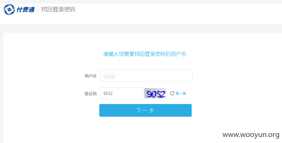Click the digit 9 in captcha picture
282x143 pixels.
point(149,94)
